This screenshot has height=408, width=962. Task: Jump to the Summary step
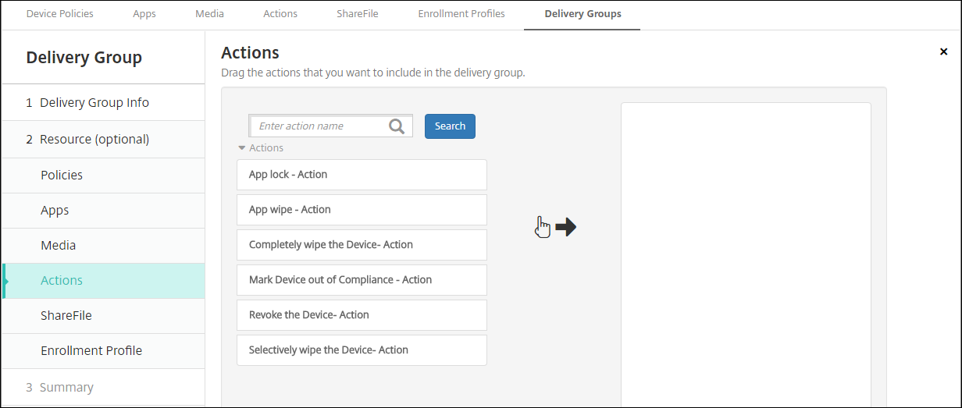point(66,388)
